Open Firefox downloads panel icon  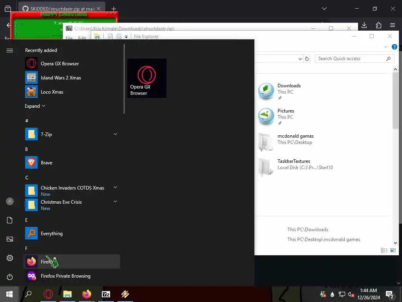tap(364, 25)
